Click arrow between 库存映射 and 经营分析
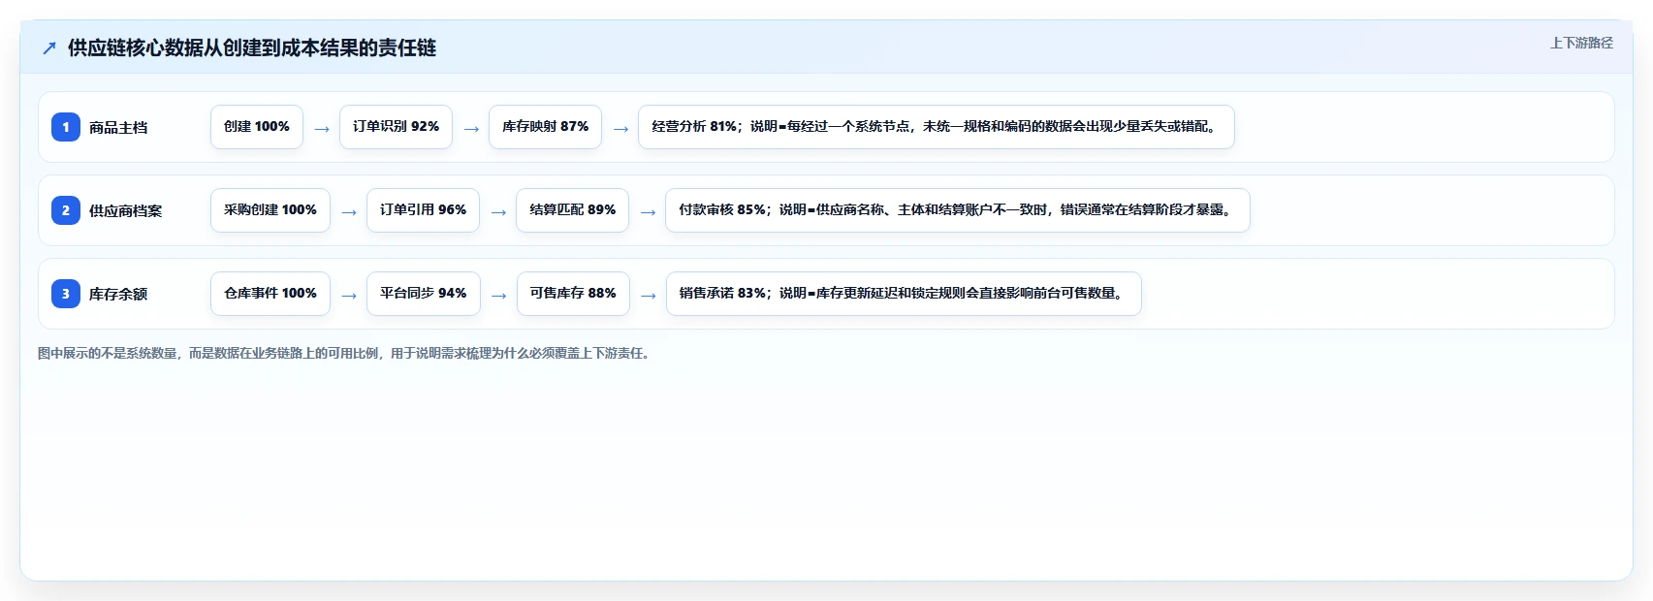Screen dimensions: 1653x601 point(620,129)
